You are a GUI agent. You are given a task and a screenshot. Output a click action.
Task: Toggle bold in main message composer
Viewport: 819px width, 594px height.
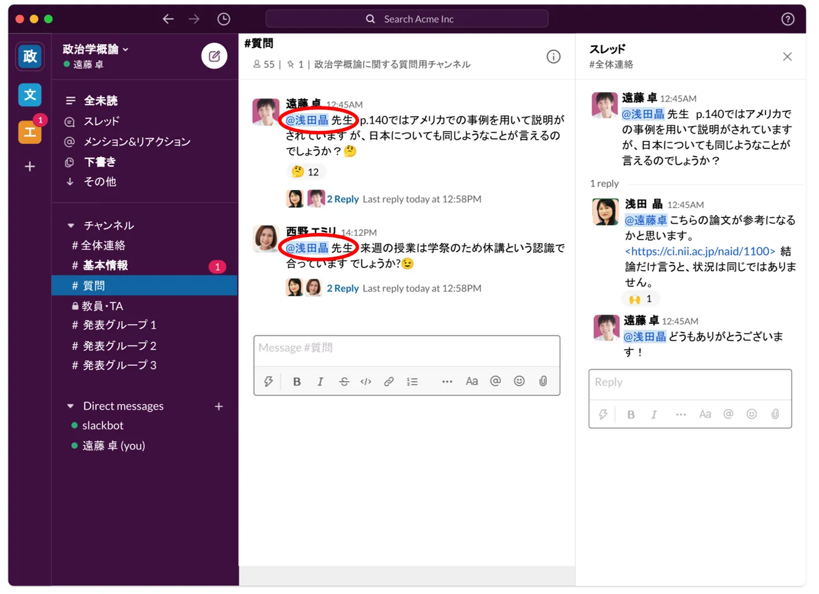(297, 381)
